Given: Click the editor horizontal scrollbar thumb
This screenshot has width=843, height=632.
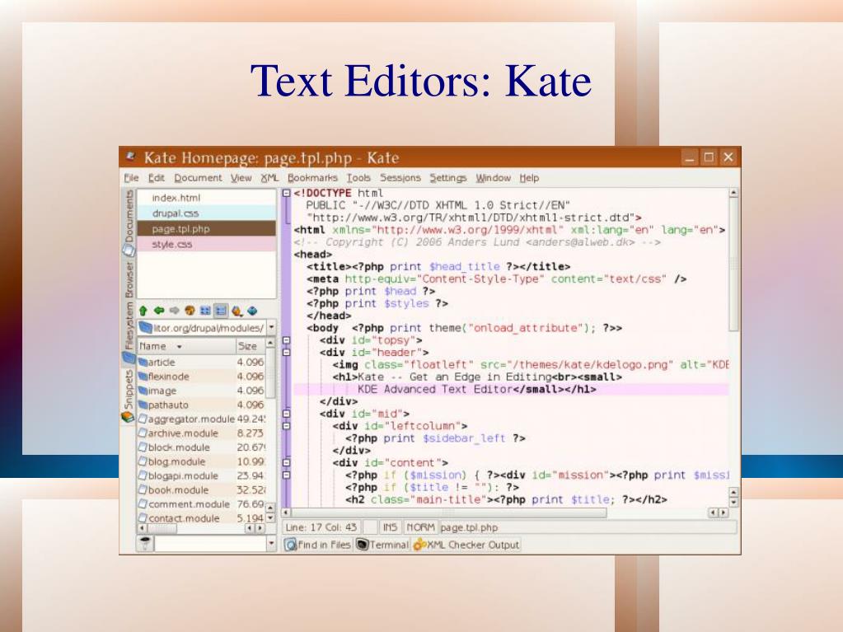Looking at the screenshot, I should [x=449, y=513].
